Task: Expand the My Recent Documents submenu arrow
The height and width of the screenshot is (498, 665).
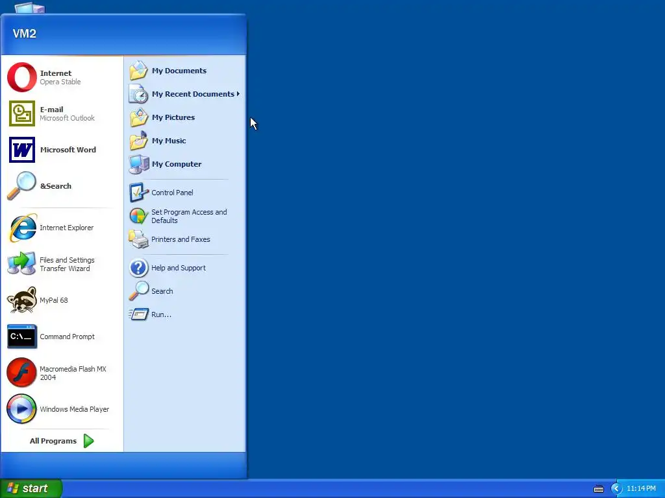Action: tap(238, 94)
